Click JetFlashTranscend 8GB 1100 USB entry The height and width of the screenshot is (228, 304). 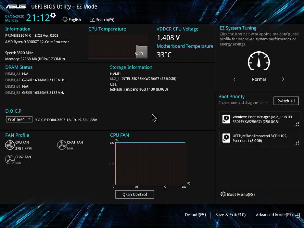tap(139, 89)
